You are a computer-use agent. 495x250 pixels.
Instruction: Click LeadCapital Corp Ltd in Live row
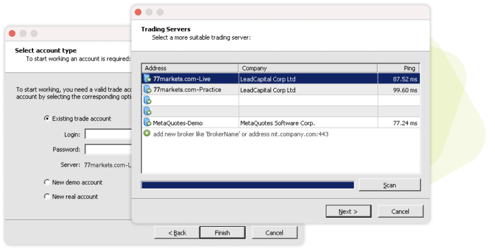click(x=268, y=79)
